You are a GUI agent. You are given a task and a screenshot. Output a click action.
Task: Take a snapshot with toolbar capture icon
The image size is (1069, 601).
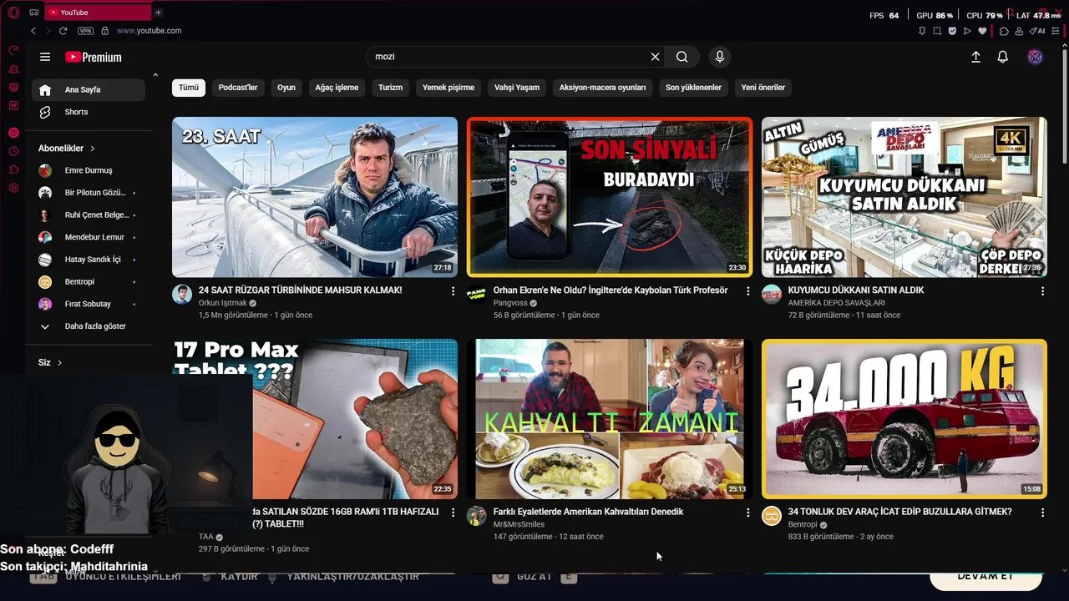point(937,31)
